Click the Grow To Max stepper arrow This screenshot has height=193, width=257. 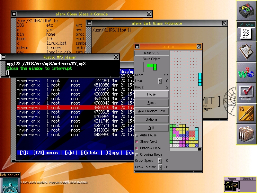[160, 167]
